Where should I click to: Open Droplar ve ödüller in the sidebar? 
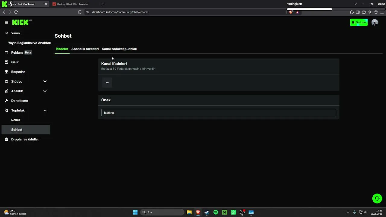point(25,139)
